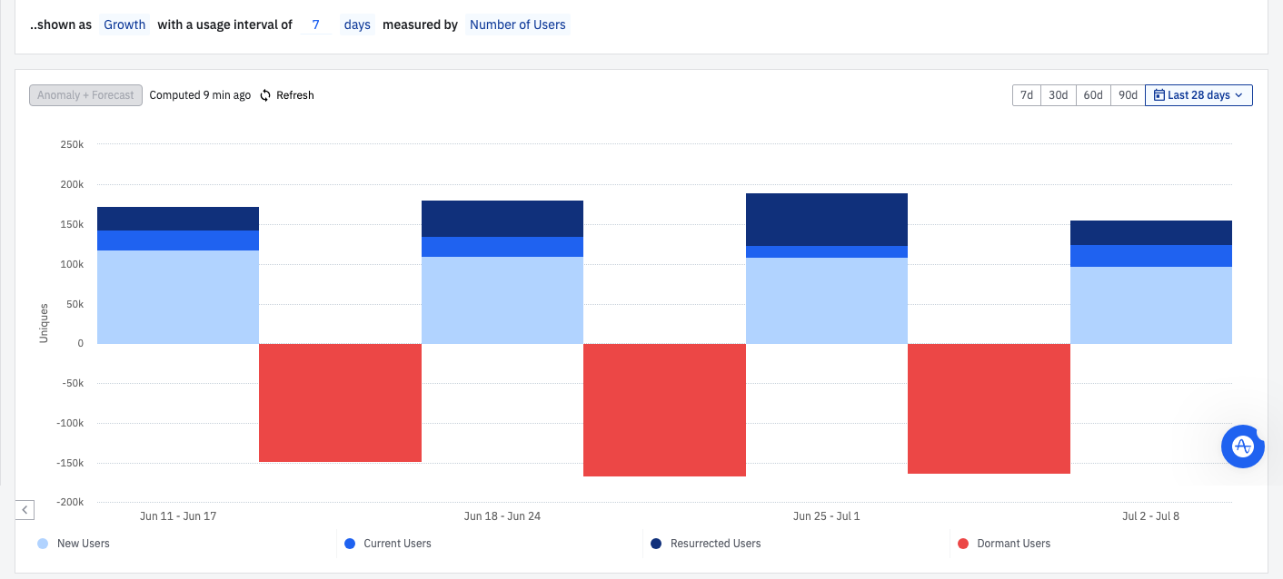1283x579 pixels.
Task: Click the Current Users legend label
Action: (397, 544)
